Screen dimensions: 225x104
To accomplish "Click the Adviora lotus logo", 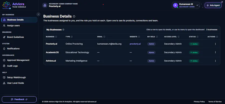I will [6, 5].
